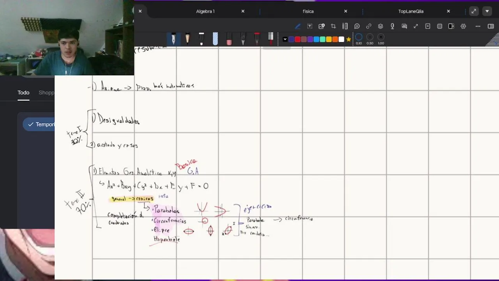Toggle the side panel view

coord(491,26)
